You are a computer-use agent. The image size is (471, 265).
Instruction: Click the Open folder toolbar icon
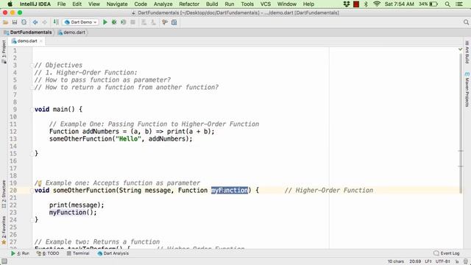click(x=5, y=22)
